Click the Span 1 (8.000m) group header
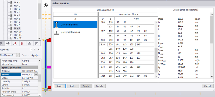Image resolution: width=215 pixels, height=97 pixels. click(x=19, y=67)
